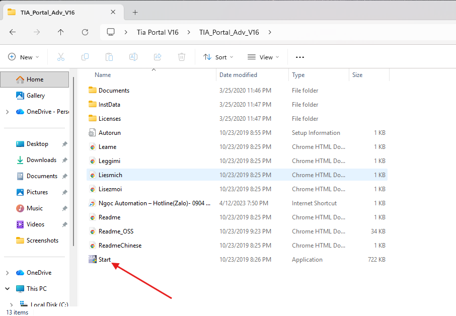Go up one folder level

[61, 32]
